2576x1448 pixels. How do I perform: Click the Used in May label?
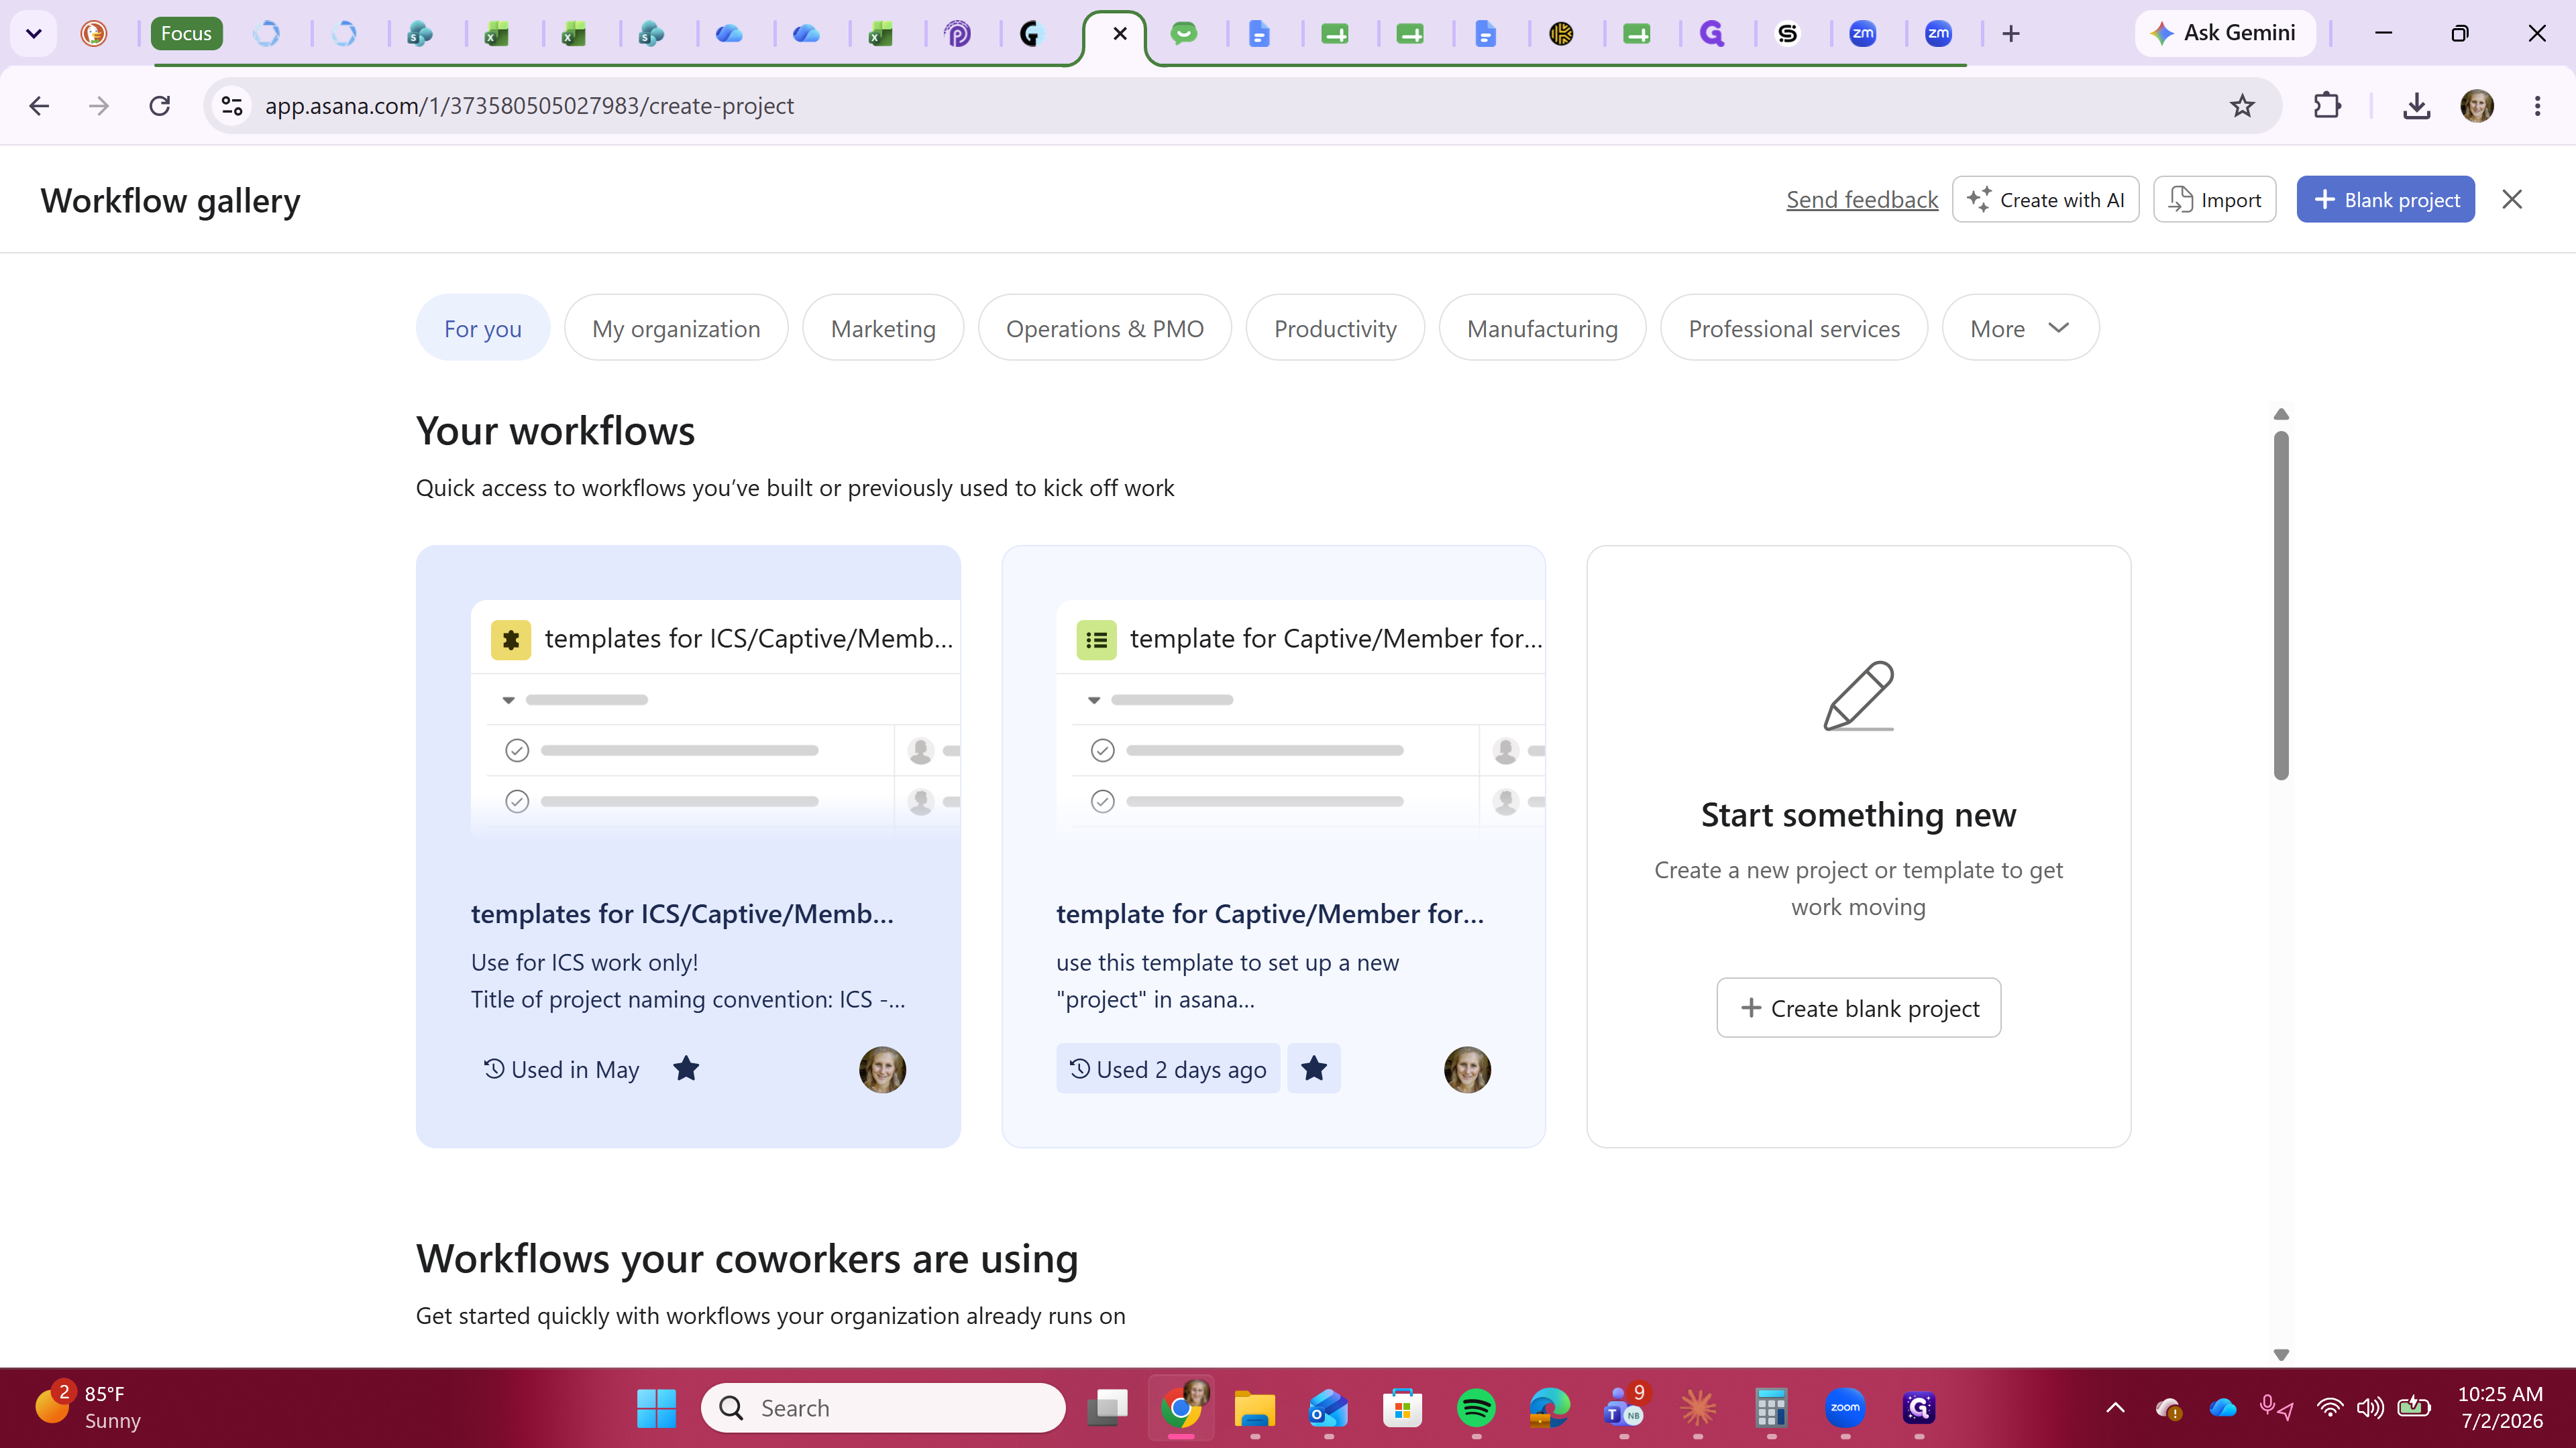pos(562,1069)
